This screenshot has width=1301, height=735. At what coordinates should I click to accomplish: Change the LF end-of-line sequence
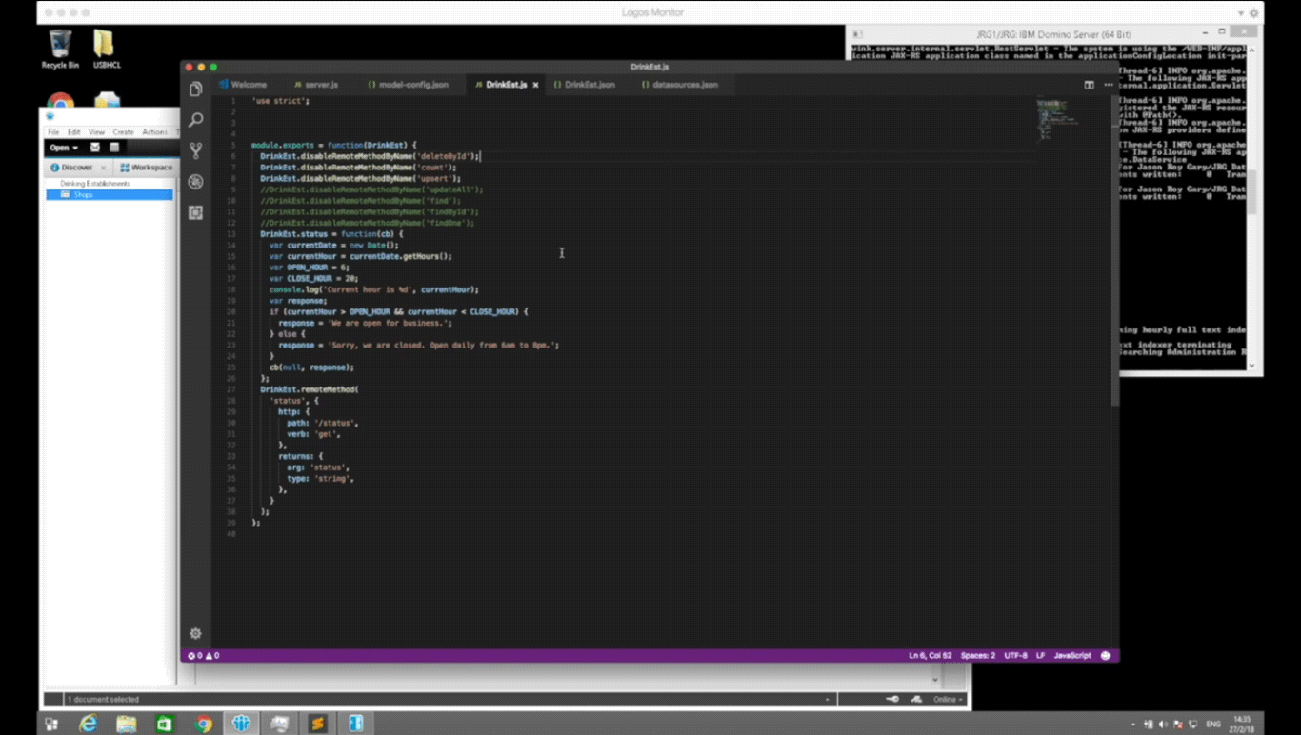[1041, 656]
